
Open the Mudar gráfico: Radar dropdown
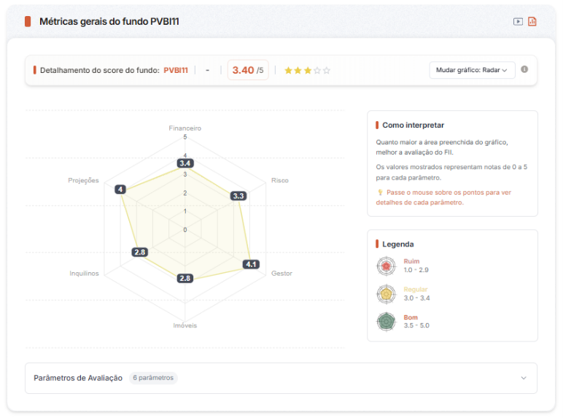(472, 70)
